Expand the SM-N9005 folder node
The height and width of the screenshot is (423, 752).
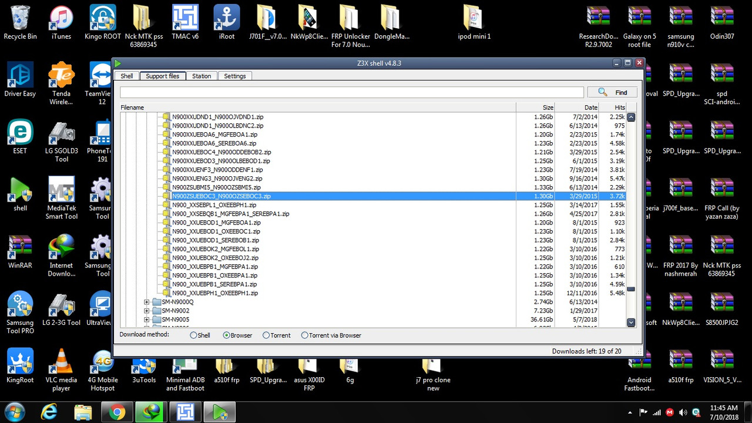tap(147, 320)
